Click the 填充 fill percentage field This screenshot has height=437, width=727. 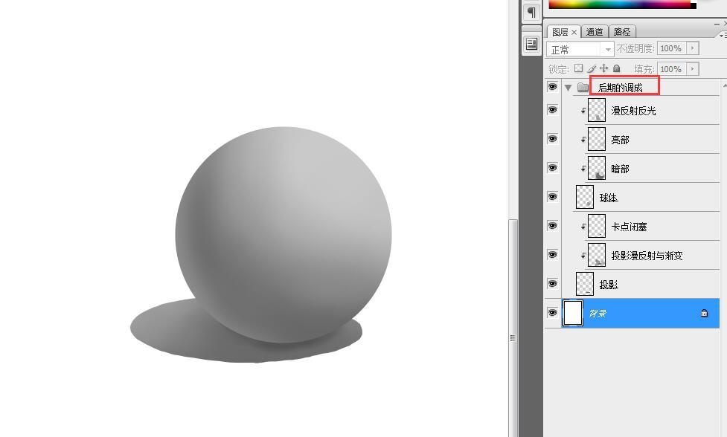pos(670,69)
